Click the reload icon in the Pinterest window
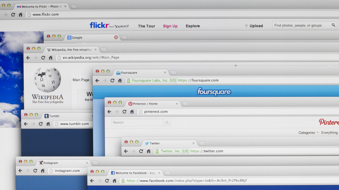The width and height of the screenshot is (339, 190). (124, 111)
